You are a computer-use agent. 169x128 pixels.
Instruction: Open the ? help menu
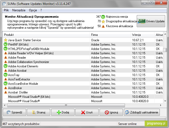[41, 10]
